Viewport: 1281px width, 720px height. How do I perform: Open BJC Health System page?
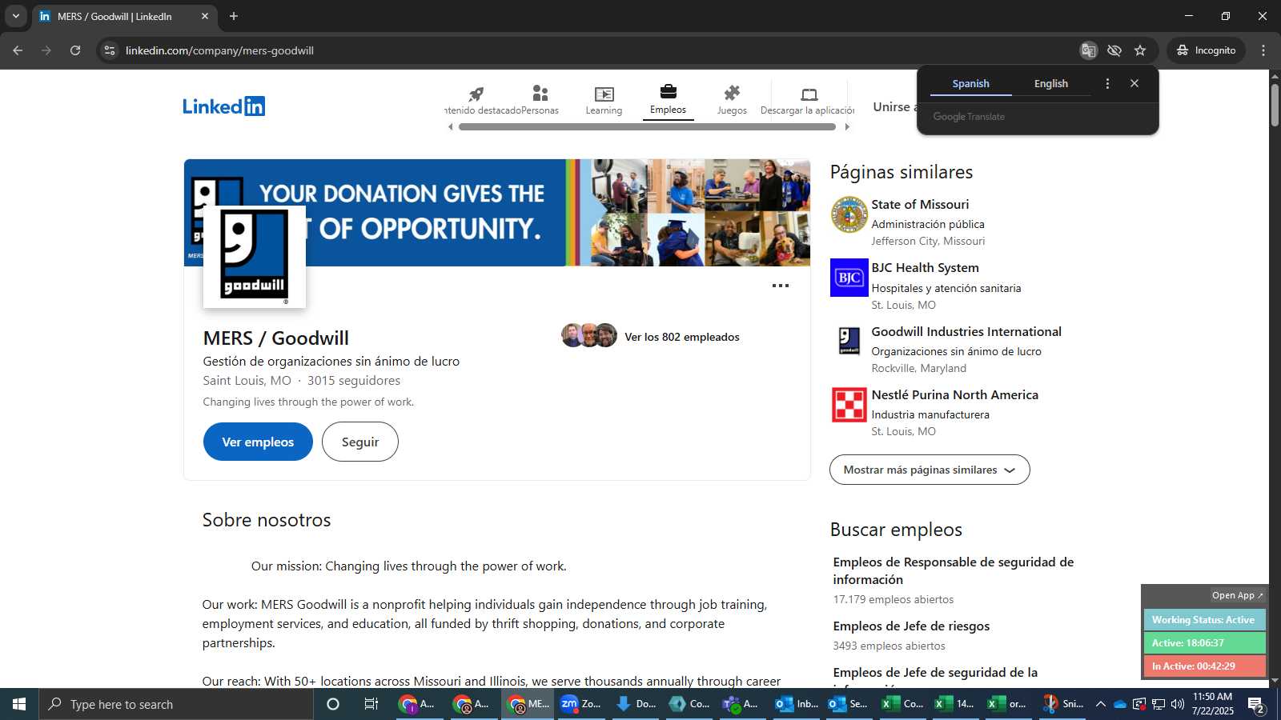click(925, 268)
